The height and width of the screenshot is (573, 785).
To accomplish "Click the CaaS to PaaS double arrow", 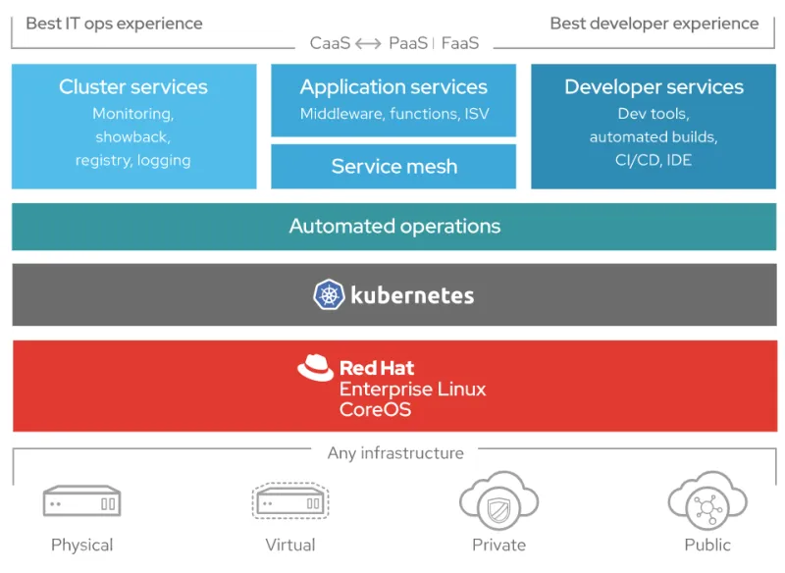I will (368, 44).
